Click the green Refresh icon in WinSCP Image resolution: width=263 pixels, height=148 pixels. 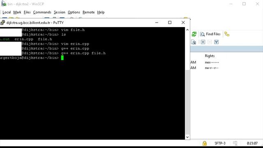coord(194,34)
